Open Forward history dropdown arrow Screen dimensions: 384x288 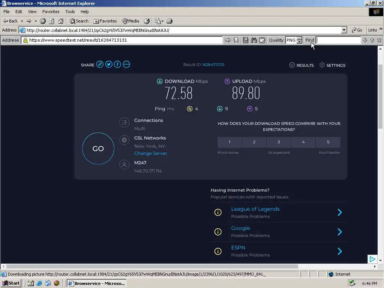pyautogui.click(x=36, y=21)
